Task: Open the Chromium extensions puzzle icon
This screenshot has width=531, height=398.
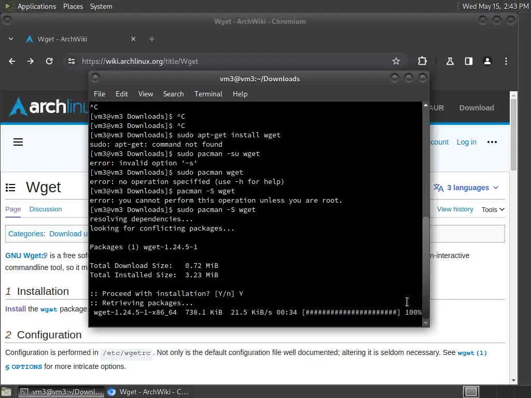Action: [x=422, y=61]
